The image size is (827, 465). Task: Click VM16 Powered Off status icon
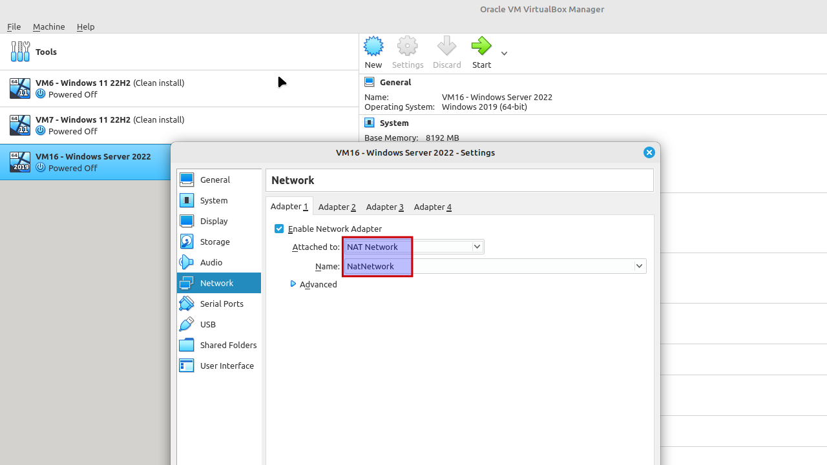[x=41, y=168]
